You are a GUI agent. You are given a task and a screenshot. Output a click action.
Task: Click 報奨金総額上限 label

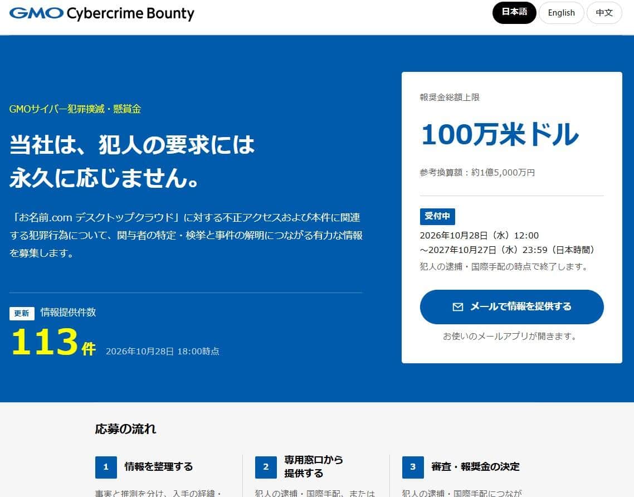pyautogui.click(x=450, y=97)
